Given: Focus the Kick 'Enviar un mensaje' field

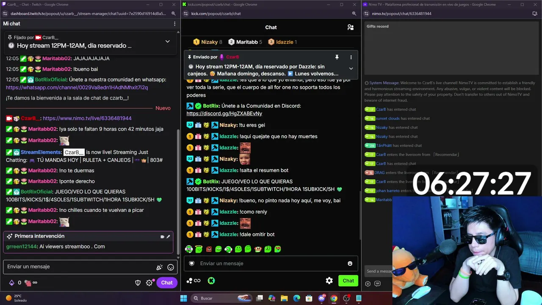Looking at the screenshot, I should (x=271, y=263).
